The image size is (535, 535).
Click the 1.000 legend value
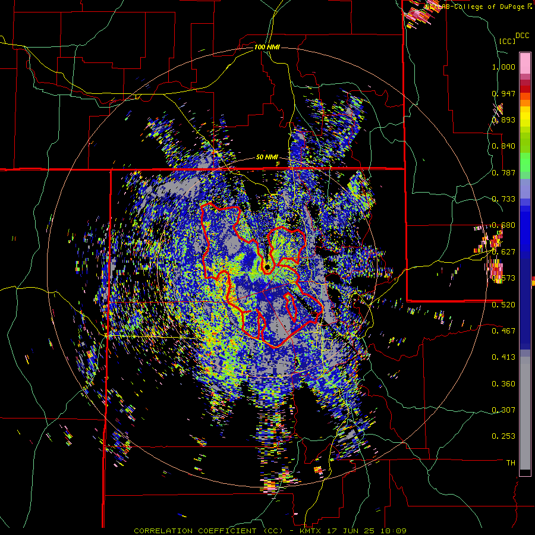pos(503,67)
